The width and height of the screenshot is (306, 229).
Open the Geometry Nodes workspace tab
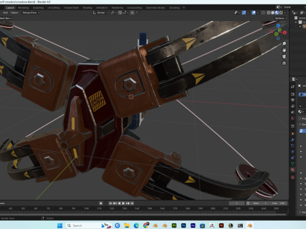tap(156, 8)
